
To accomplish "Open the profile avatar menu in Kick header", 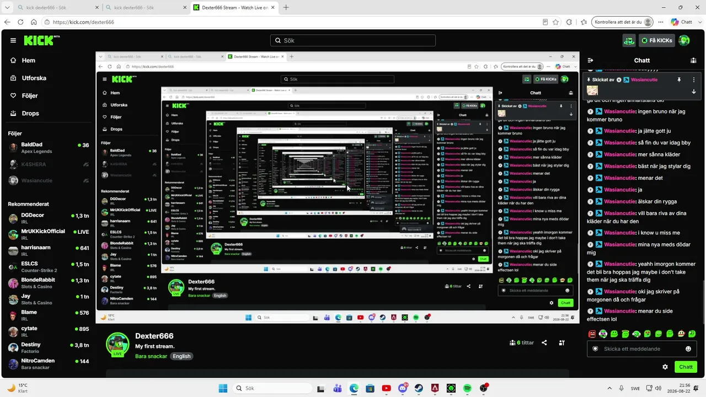I will point(684,40).
